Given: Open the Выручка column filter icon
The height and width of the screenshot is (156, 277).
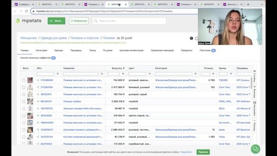Looking at the screenshot, I should click(x=123, y=74).
